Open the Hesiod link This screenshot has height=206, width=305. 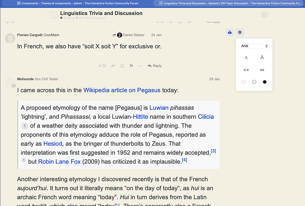click(53, 144)
